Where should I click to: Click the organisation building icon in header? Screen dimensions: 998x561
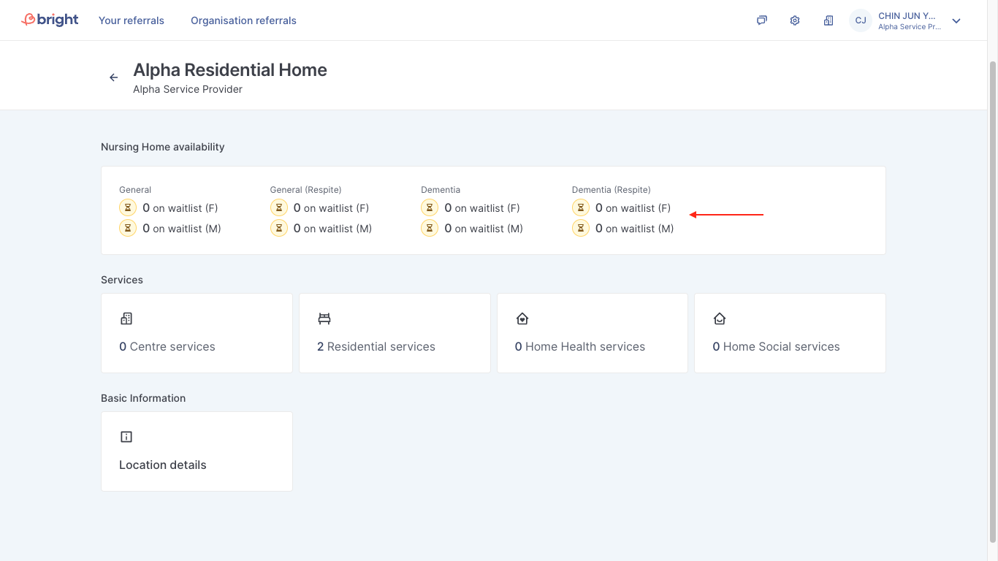point(829,20)
